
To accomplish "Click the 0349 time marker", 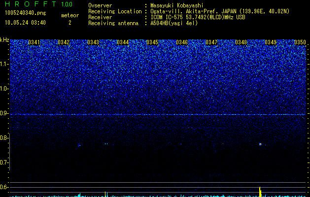I will [271, 42].
